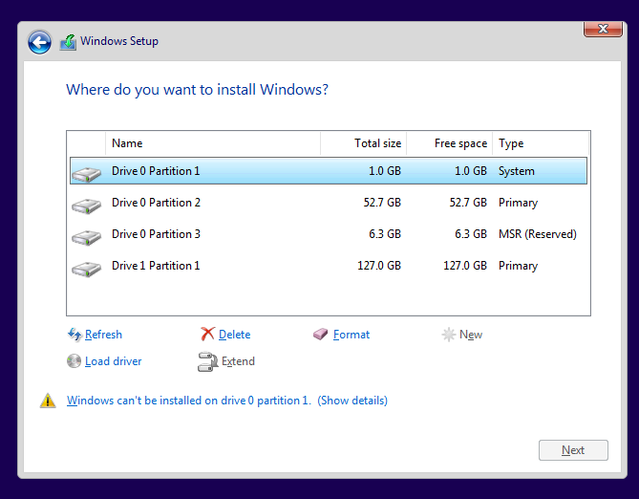
Task: Click the yellow warning triangle icon
Action: (x=48, y=401)
